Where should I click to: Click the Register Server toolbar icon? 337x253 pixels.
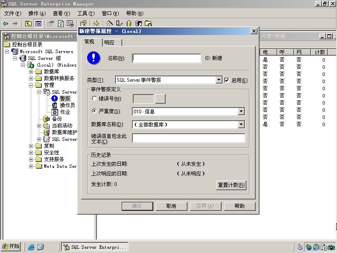119,24
